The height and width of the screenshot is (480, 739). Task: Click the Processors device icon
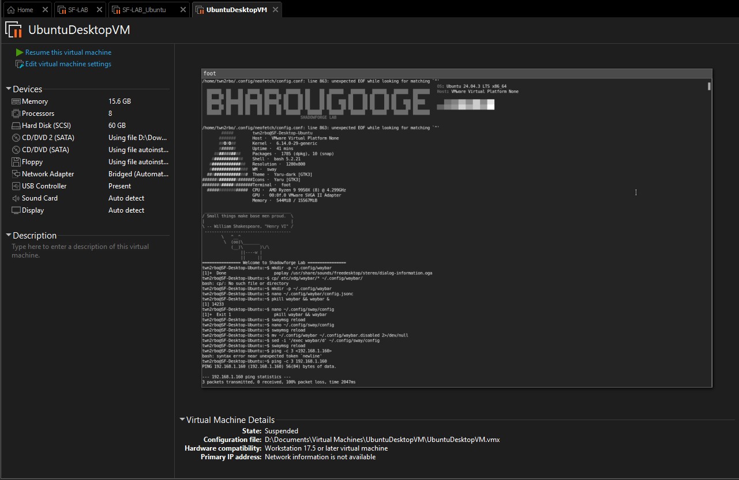[16, 114]
